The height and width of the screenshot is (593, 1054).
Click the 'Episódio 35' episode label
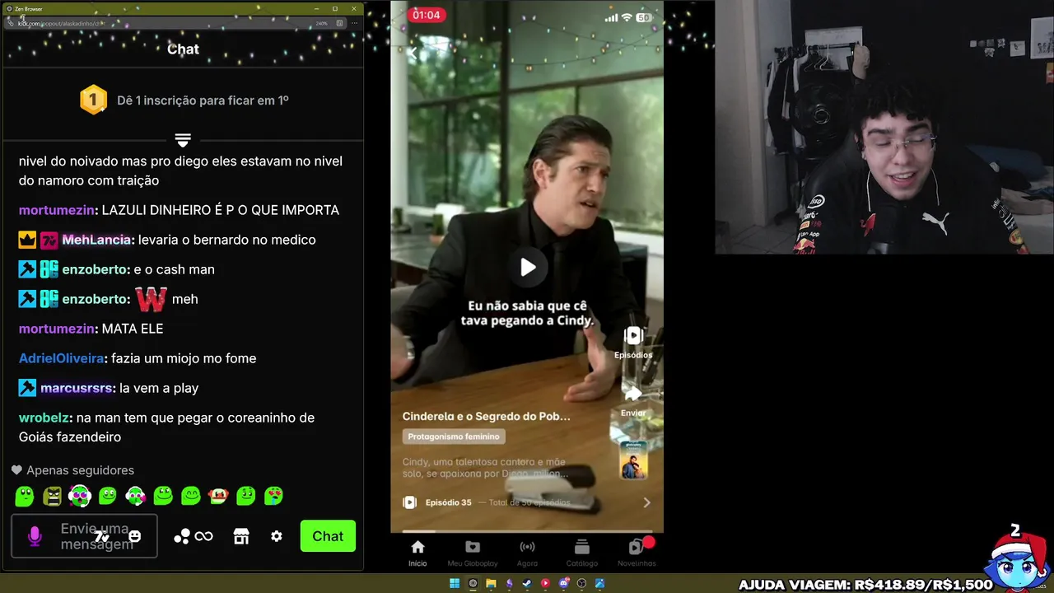448,502
